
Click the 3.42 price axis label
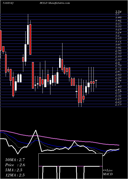click(118, 20)
